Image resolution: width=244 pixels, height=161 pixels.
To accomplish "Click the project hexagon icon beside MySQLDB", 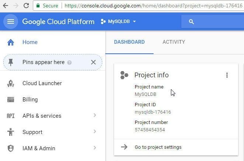I will pyautogui.click(x=103, y=21).
